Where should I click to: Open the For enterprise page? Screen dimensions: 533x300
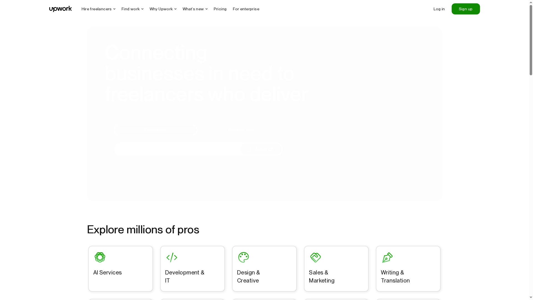click(x=246, y=9)
